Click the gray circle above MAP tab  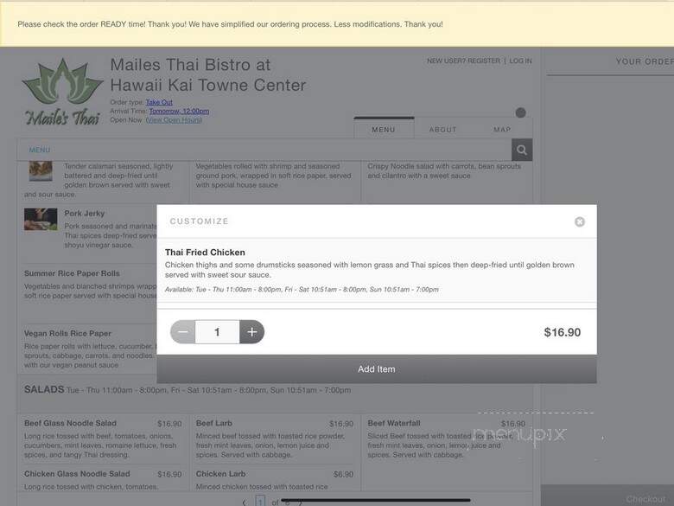click(520, 112)
